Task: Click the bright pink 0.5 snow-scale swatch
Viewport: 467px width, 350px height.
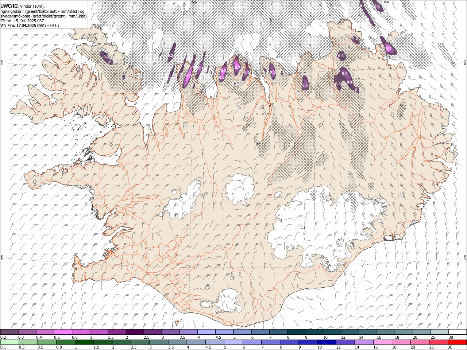Action: (x=63, y=332)
